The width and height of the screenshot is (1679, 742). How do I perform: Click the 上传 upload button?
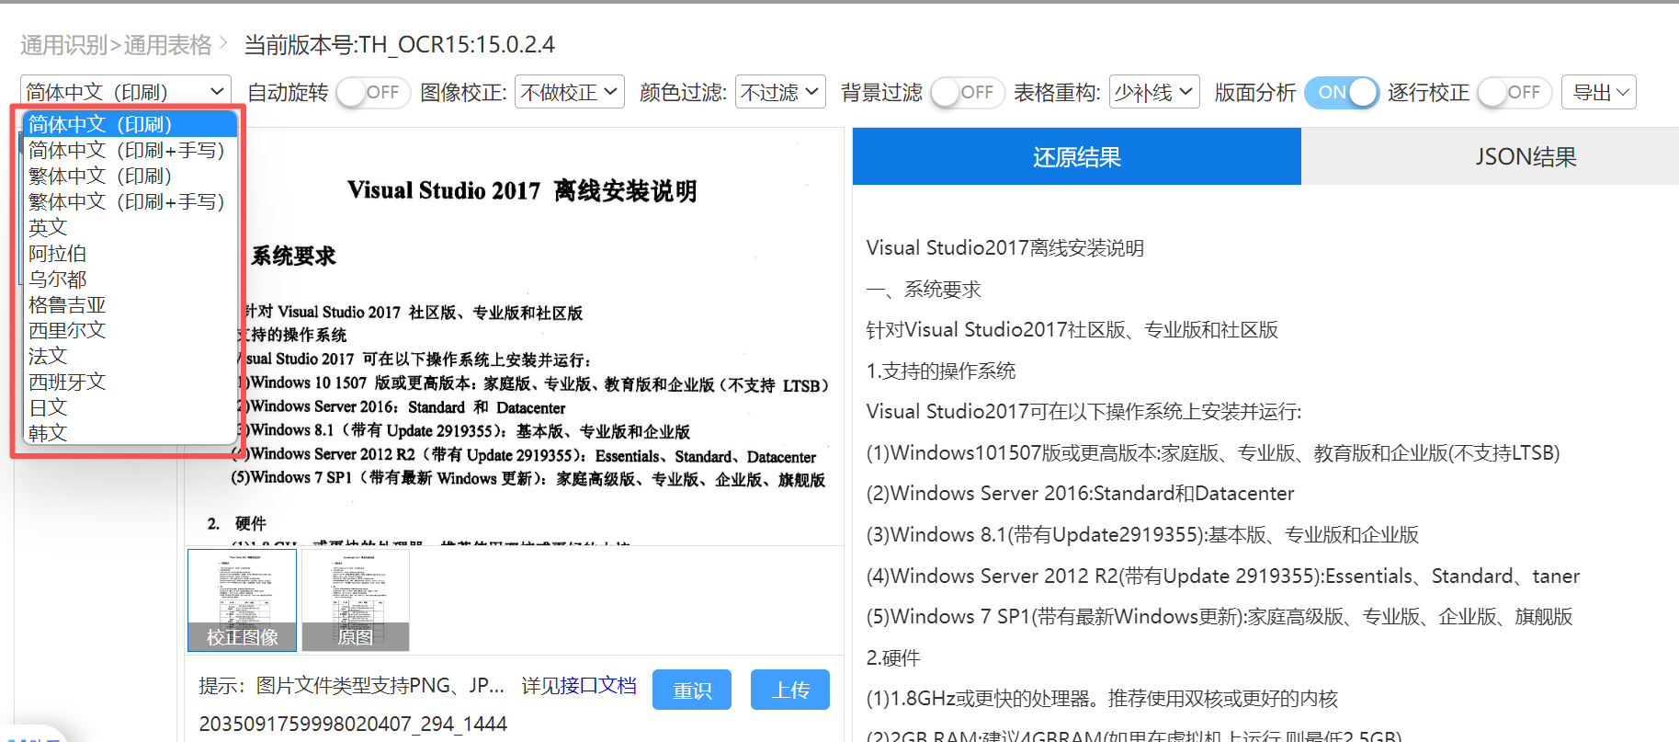coord(790,690)
